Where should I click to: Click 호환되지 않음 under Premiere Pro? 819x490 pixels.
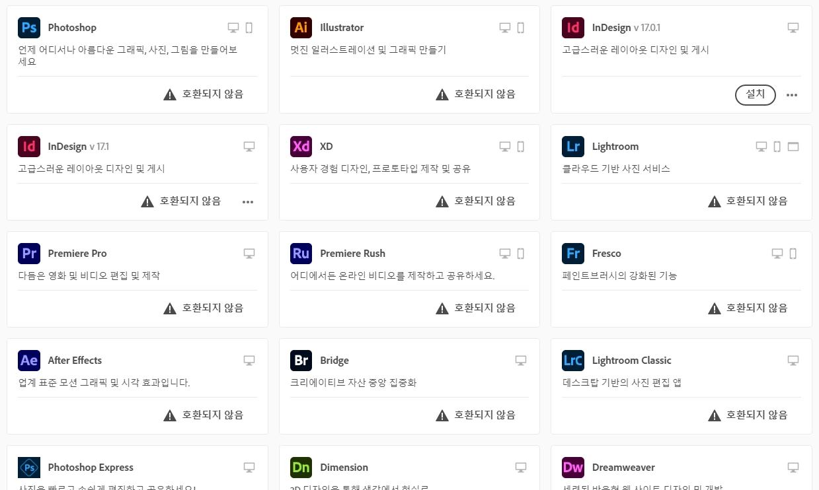point(213,308)
